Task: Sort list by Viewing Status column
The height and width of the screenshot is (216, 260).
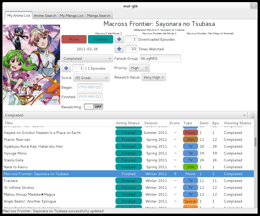Action: pos(238,123)
